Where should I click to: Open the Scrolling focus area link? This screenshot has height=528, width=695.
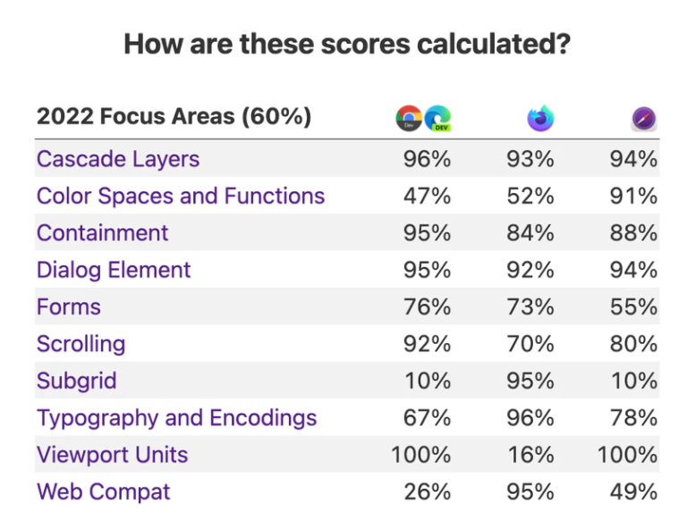[x=81, y=344]
